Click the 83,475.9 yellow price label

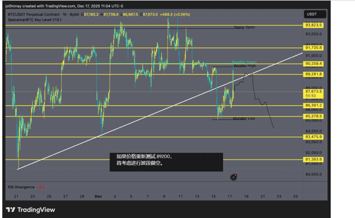coord(314,137)
